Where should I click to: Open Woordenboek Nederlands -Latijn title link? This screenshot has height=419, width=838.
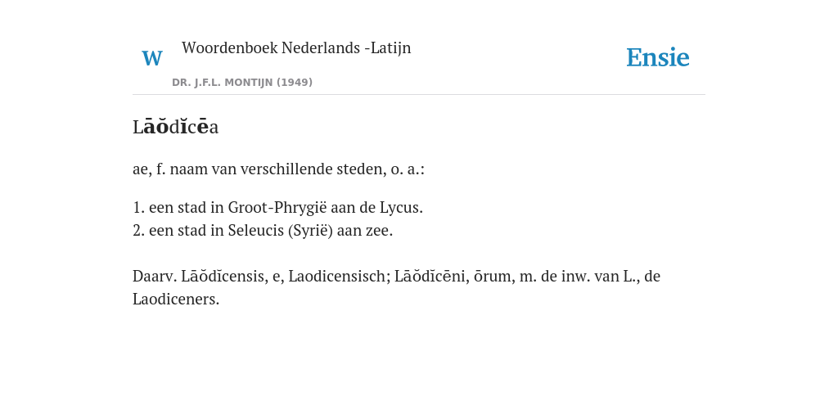point(296,47)
